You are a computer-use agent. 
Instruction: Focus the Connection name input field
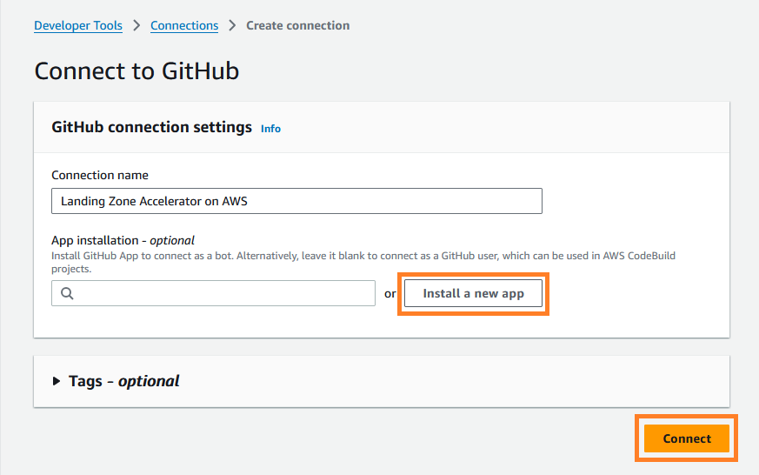click(296, 201)
